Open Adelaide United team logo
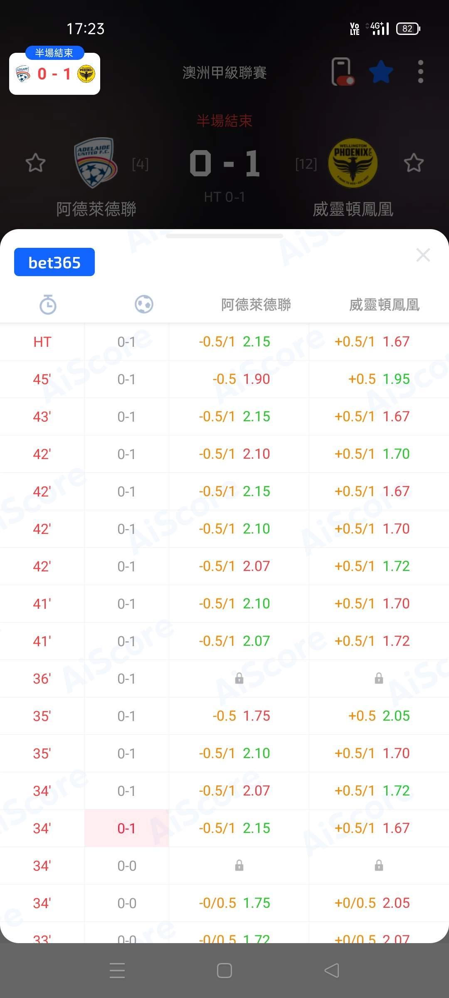Screen dimensions: 449x998 [95, 163]
